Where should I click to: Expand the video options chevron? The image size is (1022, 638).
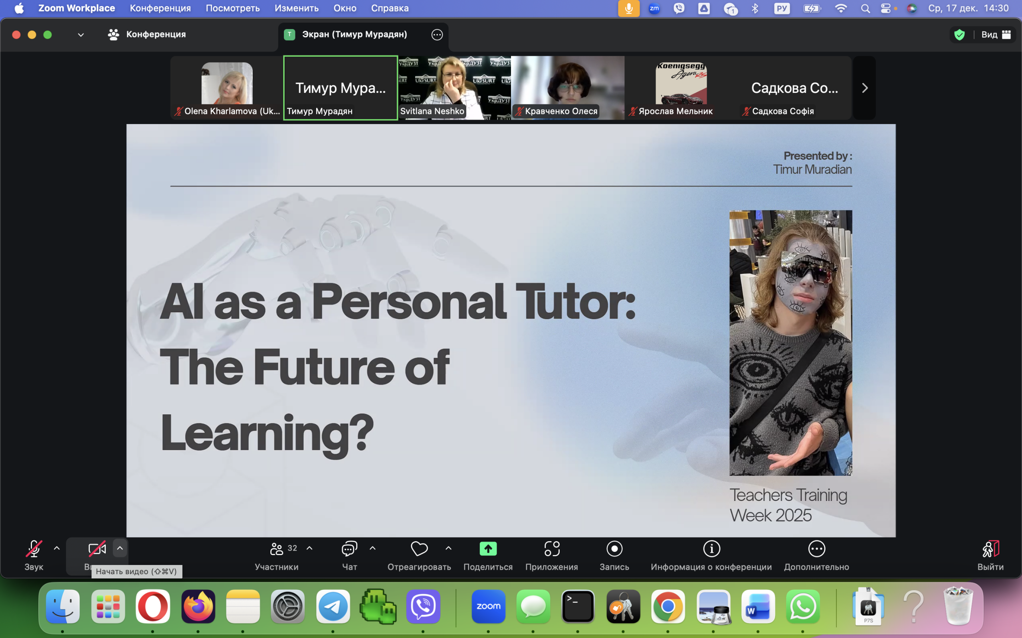120,548
